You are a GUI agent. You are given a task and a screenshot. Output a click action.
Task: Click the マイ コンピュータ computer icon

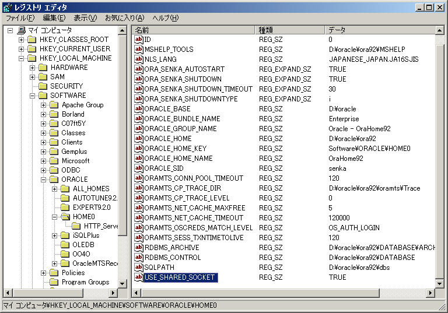[x=22, y=30]
